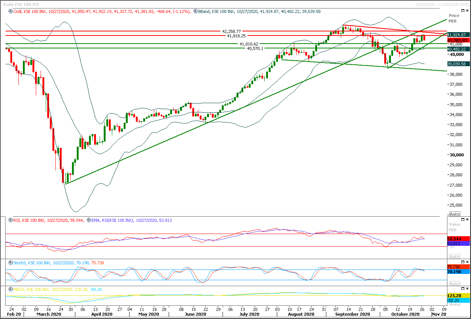The image size is (471, 319).
Task: Click the clock icon before the BBand label
Action: click(x=196, y=11)
